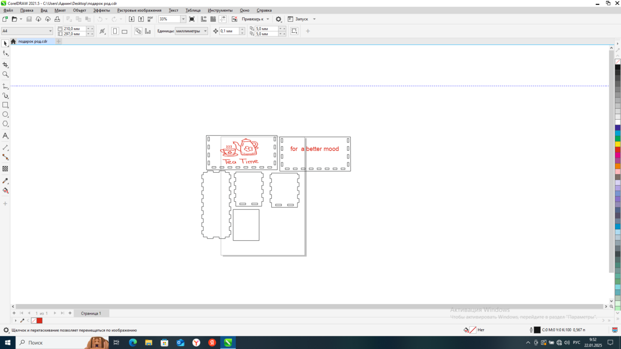Switch to the Страница 1 page tab
The width and height of the screenshot is (621, 349).
[x=91, y=313]
